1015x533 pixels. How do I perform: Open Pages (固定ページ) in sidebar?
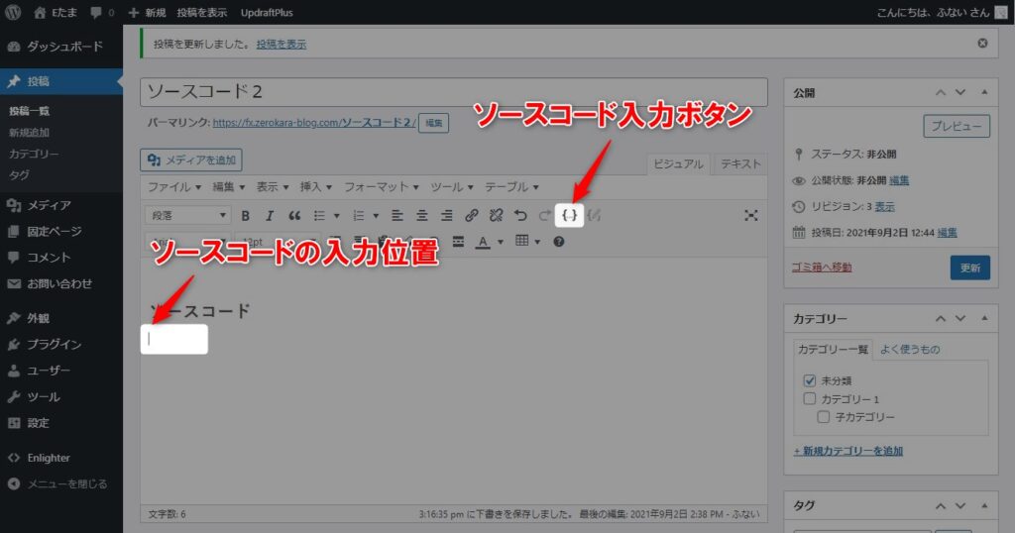point(61,232)
